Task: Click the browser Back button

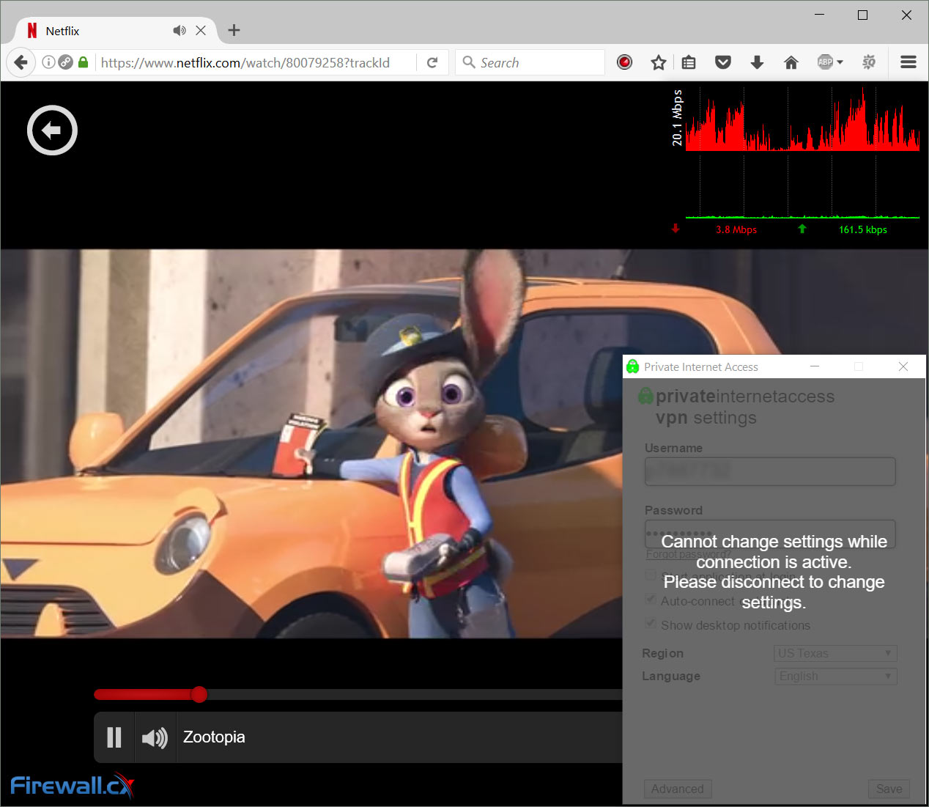Action: pos(21,62)
